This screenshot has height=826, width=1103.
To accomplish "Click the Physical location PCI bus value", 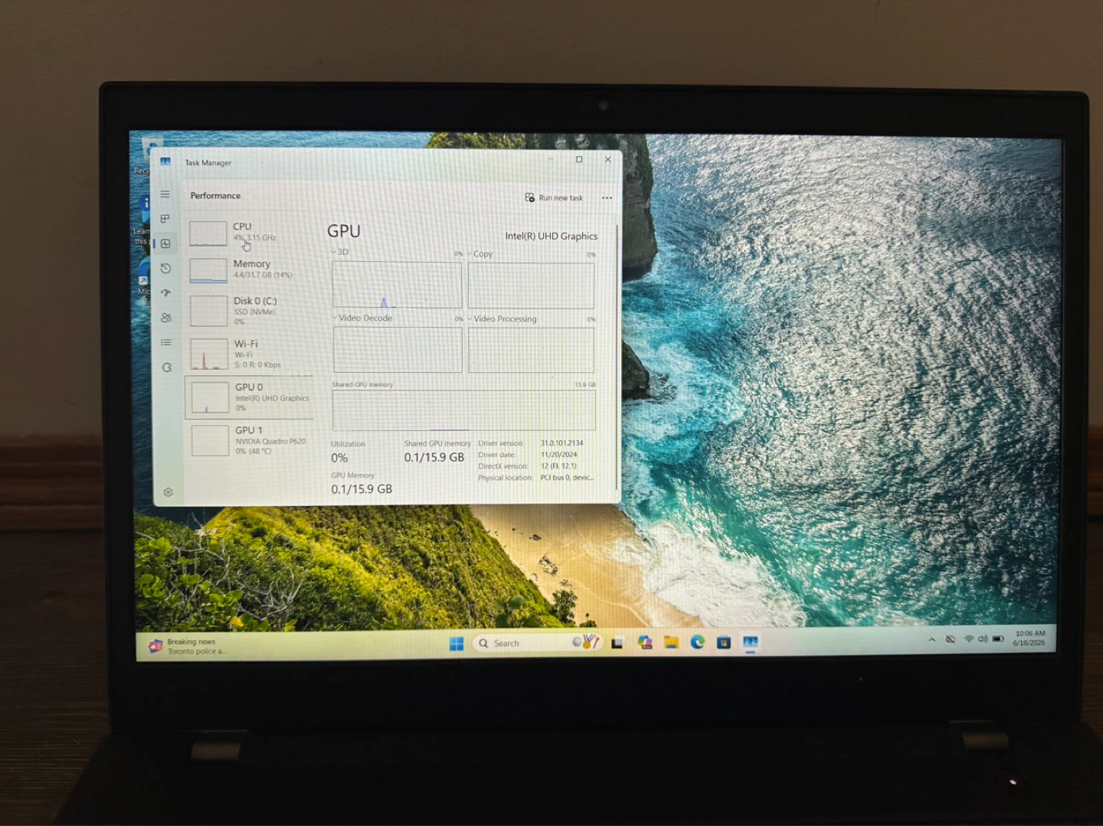I will [567, 477].
